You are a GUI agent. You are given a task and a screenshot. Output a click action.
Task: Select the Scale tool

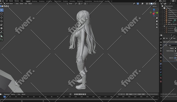pyautogui.click(x=2, y=25)
